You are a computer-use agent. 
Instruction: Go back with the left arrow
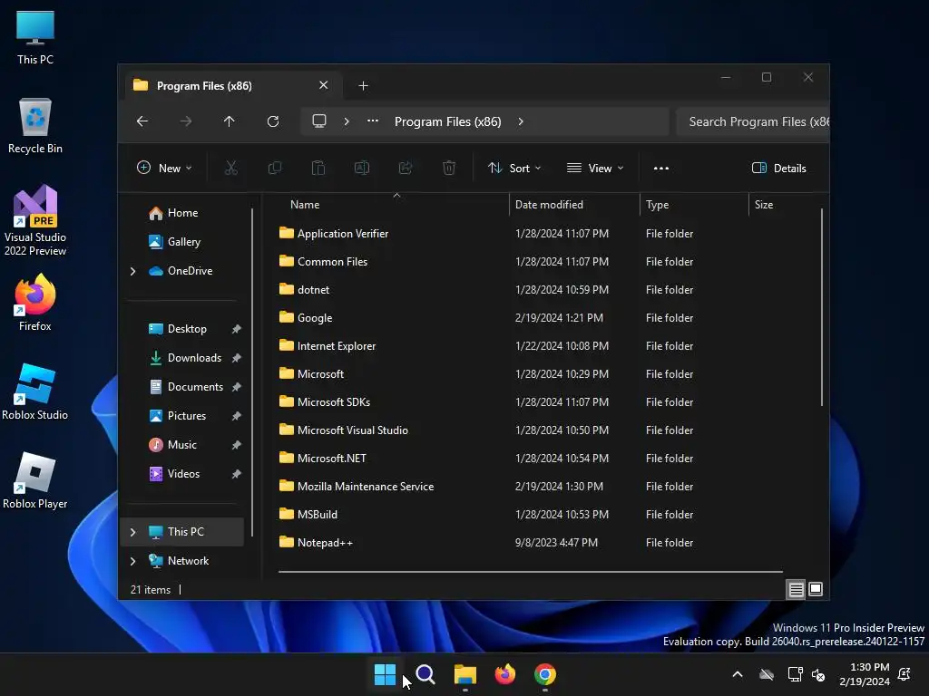point(142,121)
